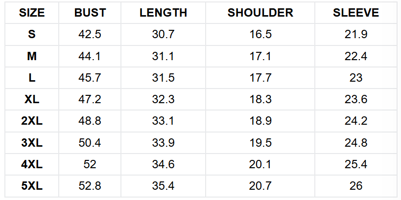
Task: Select the 3XL size row label
Action: click(x=32, y=143)
